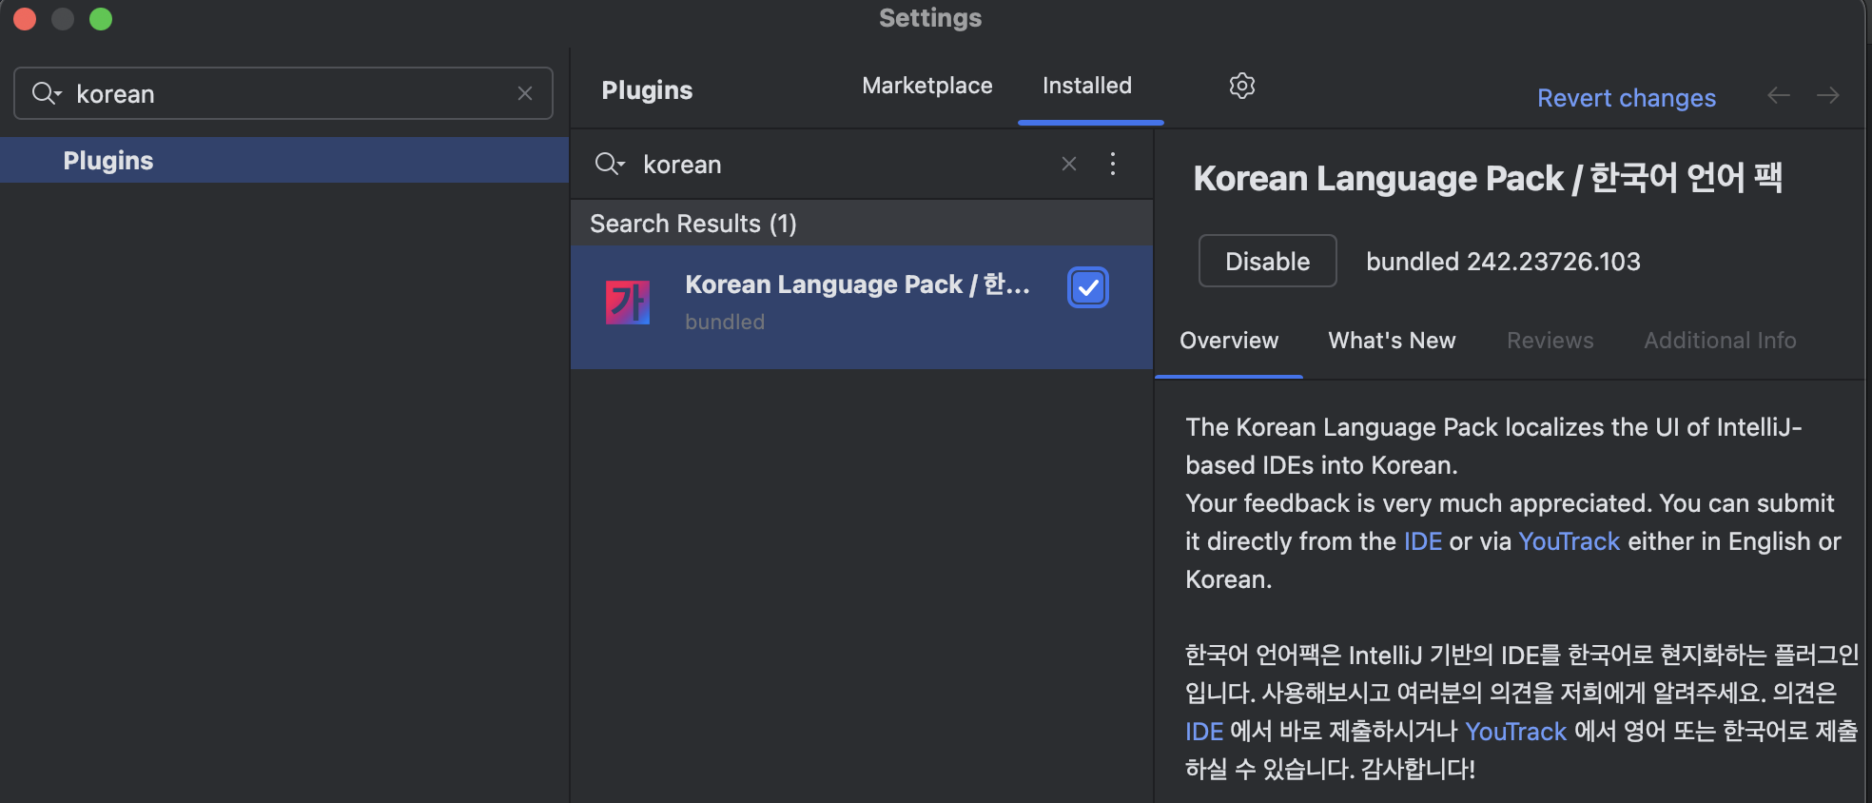The image size is (1872, 803).
Task: Clear the plugin search korean text
Action: (1069, 164)
